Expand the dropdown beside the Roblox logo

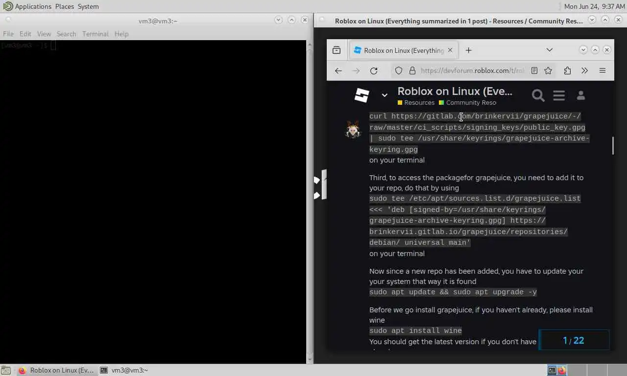385,95
